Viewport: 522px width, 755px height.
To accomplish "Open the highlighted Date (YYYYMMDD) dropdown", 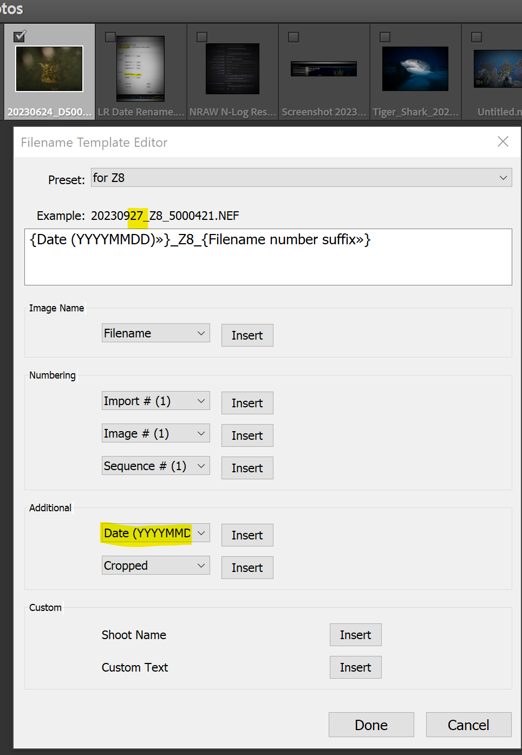I will point(155,532).
